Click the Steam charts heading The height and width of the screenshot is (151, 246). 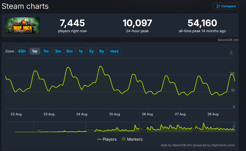[x=25, y=6]
